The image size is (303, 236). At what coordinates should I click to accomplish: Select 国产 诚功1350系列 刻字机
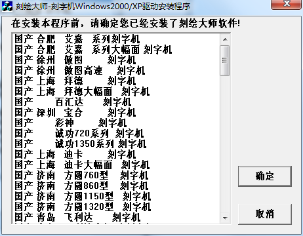116,144
